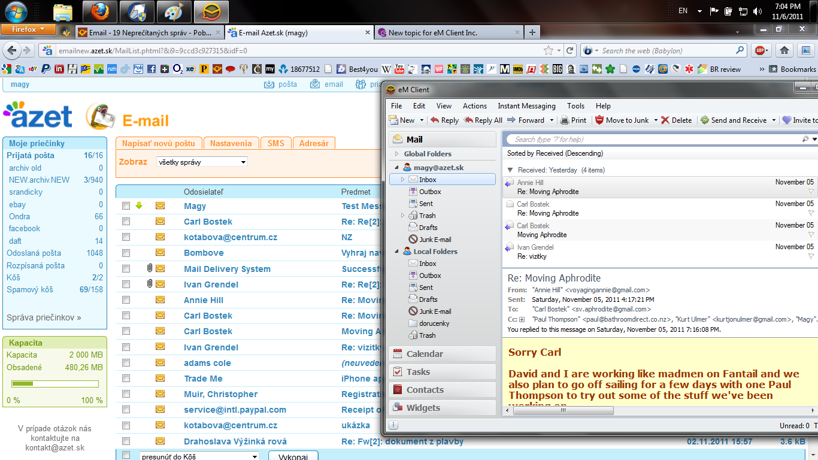Delete the selected message in eM Client
Screen dimensions: 818x460
click(x=676, y=120)
